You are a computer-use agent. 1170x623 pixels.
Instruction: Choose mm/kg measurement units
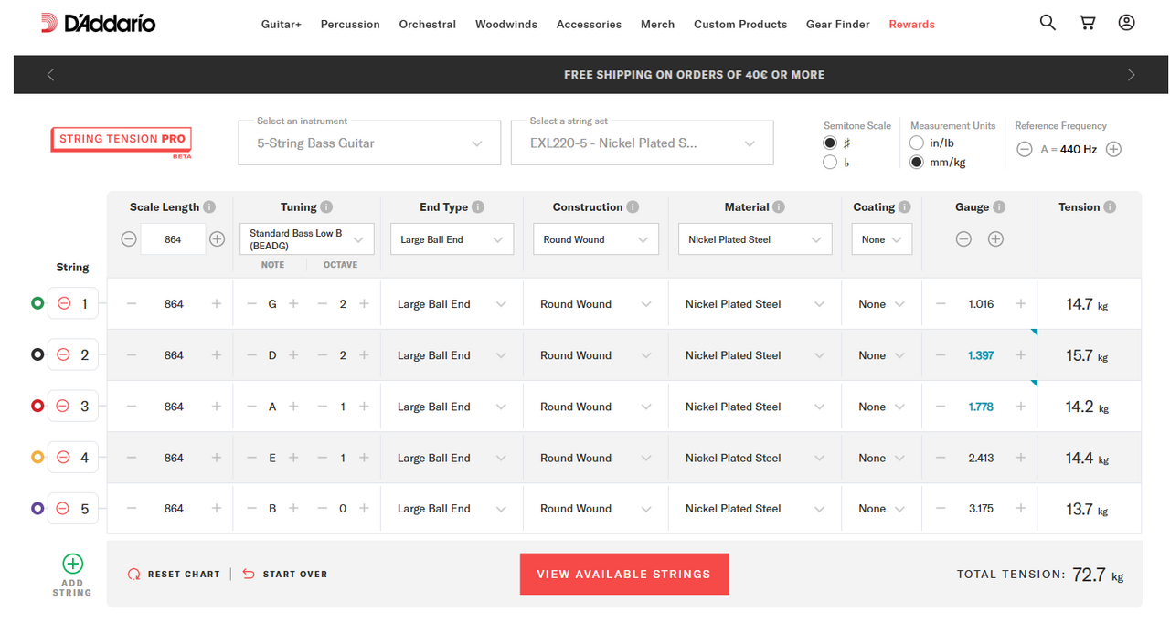(917, 163)
